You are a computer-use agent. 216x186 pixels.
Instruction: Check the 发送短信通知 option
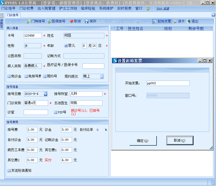point(9,170)
